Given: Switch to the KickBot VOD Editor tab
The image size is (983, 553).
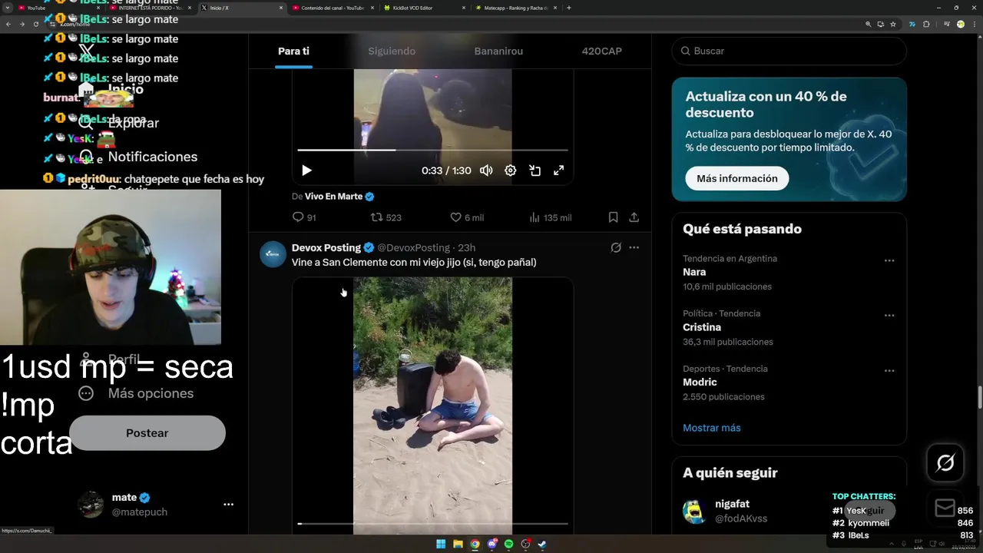Looking at the screenshot, I should click(425, 8).
